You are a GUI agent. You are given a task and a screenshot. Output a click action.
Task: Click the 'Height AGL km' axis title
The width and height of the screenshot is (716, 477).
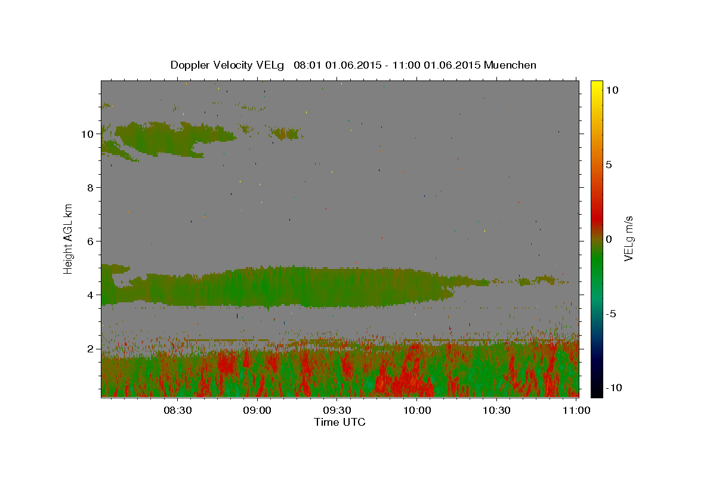click(69, 238)
